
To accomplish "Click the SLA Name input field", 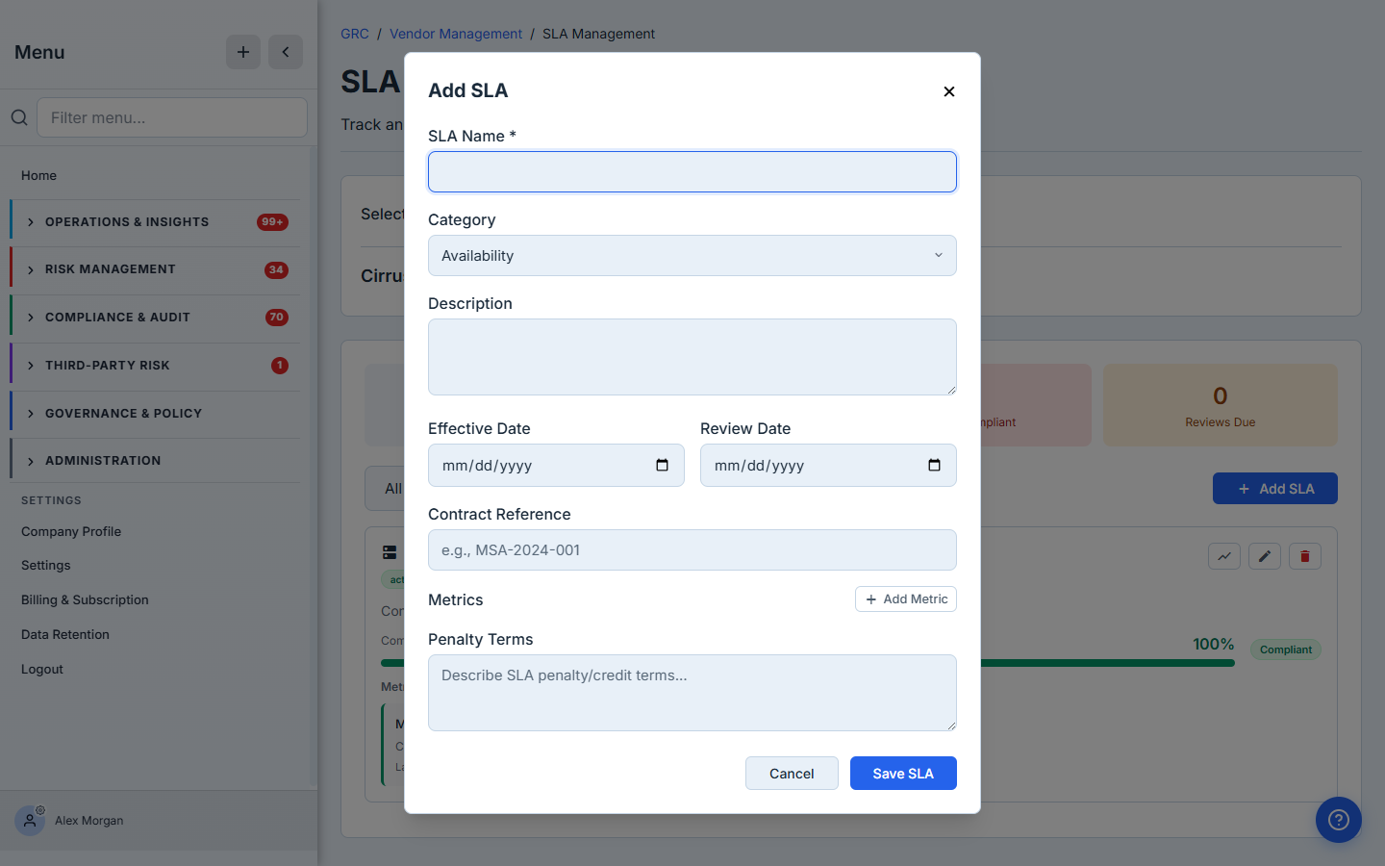I will point(692,172).
